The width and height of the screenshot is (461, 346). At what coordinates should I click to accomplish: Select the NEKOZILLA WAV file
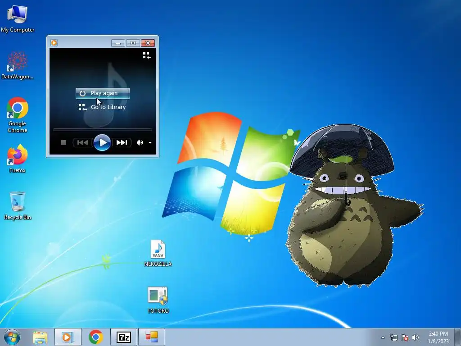pyautogui.click(x=158, y=253)
